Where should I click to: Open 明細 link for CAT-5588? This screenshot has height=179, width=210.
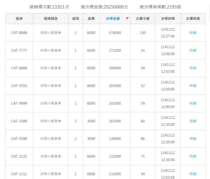tap(193, 139)
